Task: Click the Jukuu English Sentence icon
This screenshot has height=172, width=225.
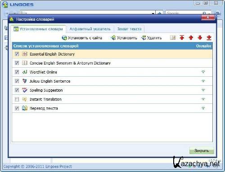Action: tap(25, 81)
